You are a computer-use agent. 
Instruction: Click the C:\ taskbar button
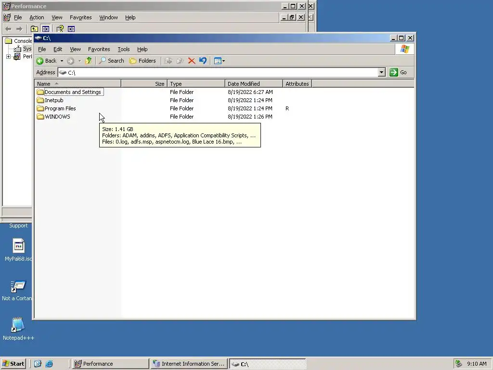[267, 364]
